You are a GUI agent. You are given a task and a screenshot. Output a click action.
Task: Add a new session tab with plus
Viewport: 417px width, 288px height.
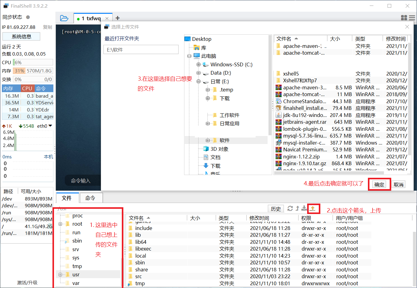tap(118, 18)
